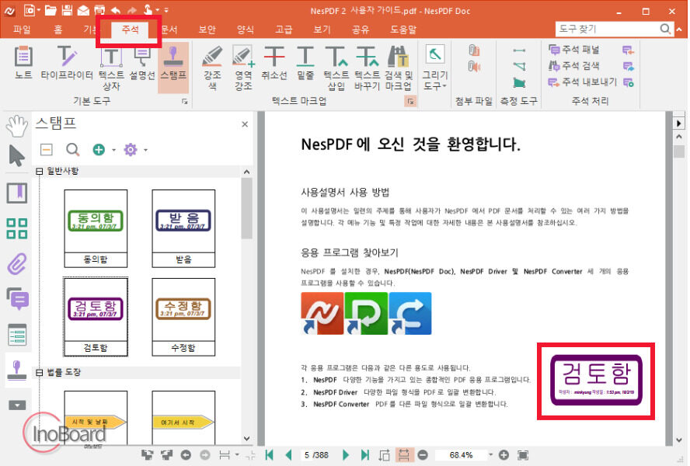Image resolution: width=690 pixels, height=466 pixels.
Task: Click the undo arrow in title bar
Action: coord(116,10)
